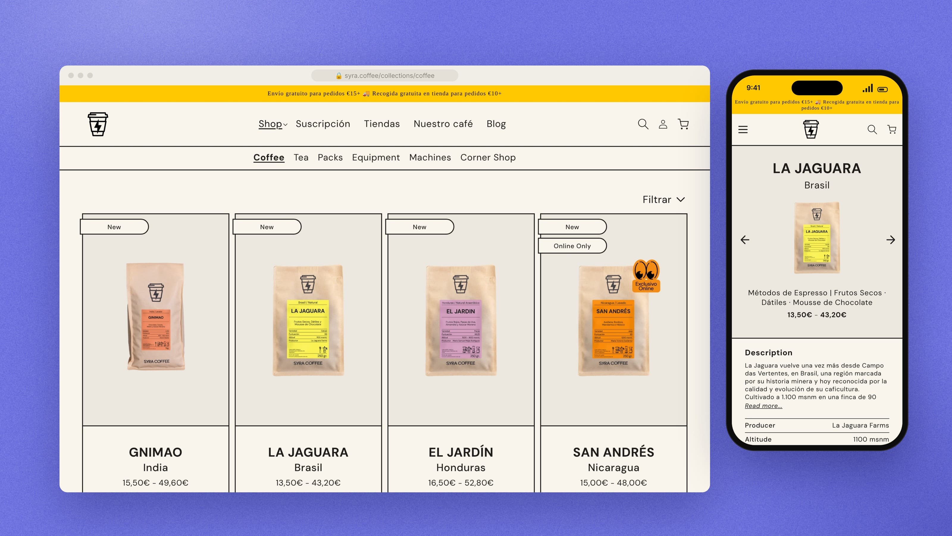
Task: Show next product image with right arrow
Action: (891, 240)
